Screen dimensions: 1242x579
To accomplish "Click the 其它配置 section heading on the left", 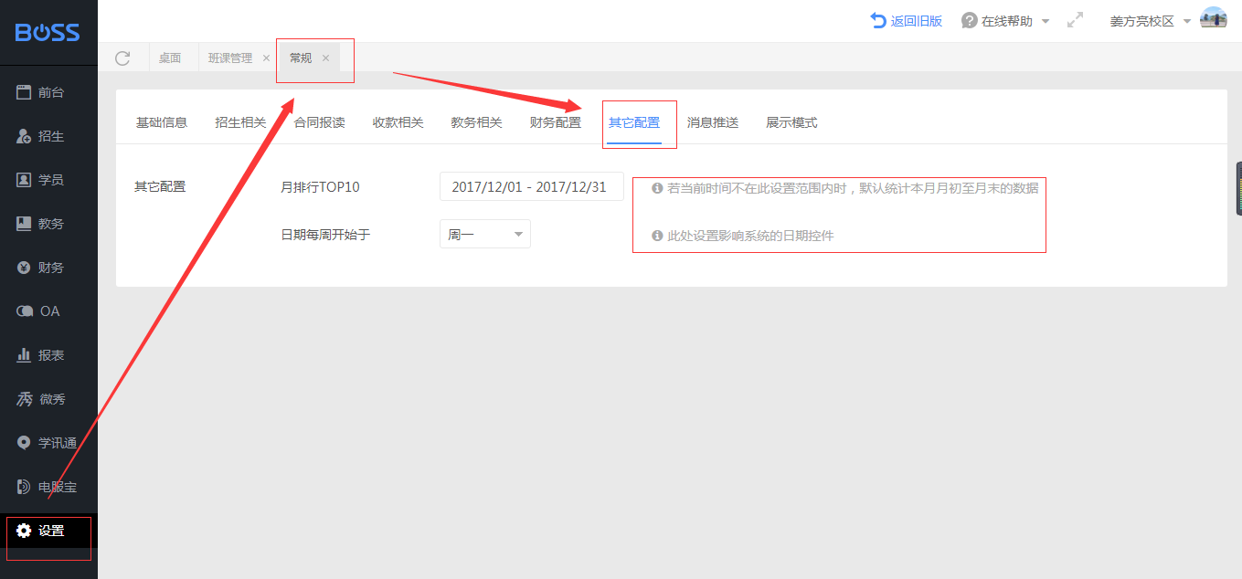I will (x=160, y=186).
